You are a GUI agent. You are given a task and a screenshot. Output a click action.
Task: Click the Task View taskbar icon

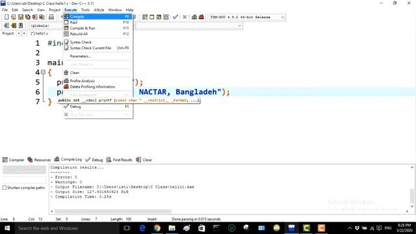coord(127,228)
